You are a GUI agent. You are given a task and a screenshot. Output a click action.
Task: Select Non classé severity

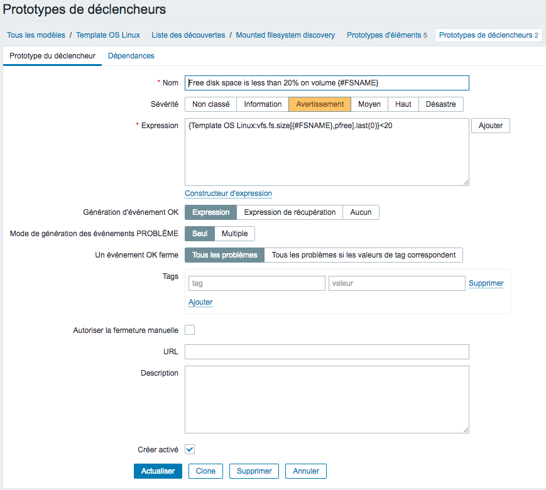210,104
